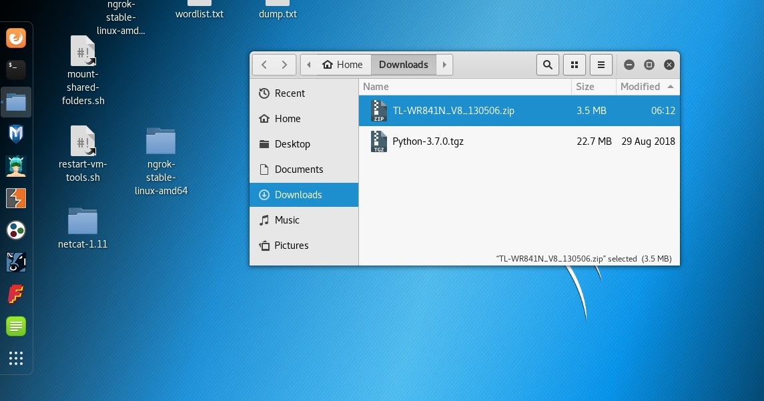Select the netcat-1.11 desktop folder

click(x=82, y=228)
